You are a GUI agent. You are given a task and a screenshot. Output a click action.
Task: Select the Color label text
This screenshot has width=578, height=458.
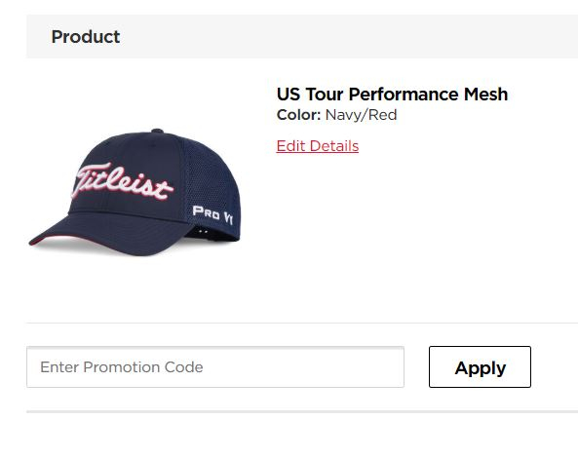298,115
